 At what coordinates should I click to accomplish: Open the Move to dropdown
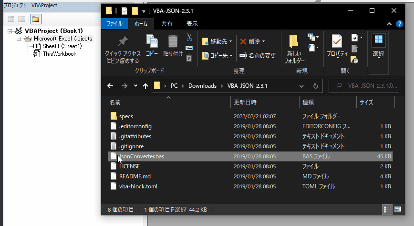point(217,41)
